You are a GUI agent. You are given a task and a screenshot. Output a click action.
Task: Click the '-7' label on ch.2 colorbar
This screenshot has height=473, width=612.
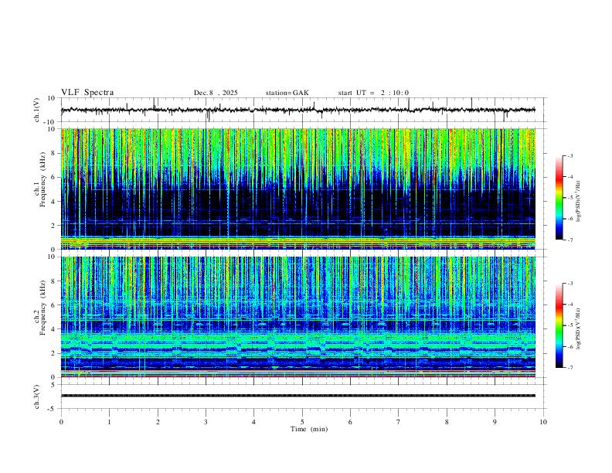pyautogui.click(x=570, y=368)
